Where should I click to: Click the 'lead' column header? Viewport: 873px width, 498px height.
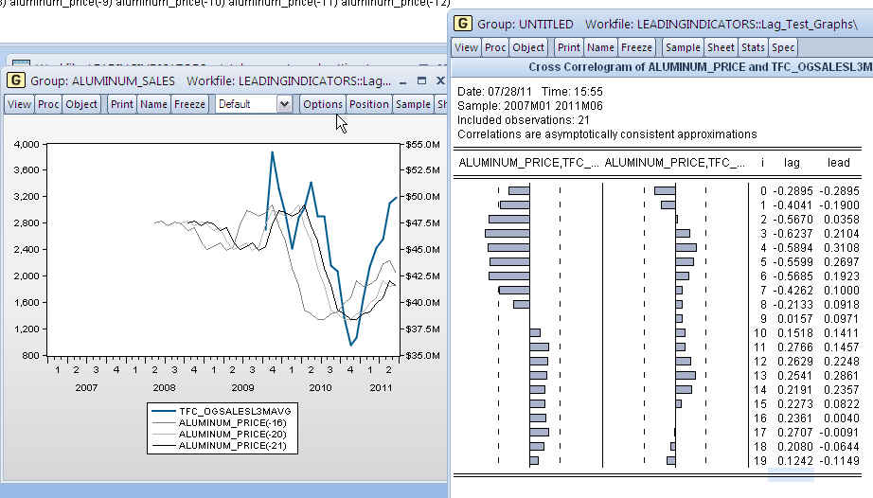[839, 163]
